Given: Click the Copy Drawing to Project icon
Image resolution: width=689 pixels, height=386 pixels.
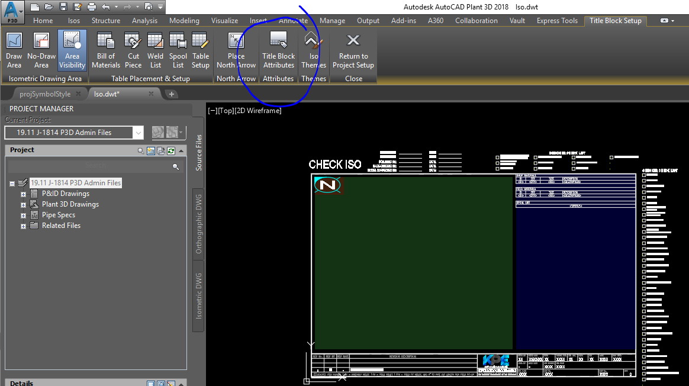Looking at the screenshot, I should tap(161, 151).
